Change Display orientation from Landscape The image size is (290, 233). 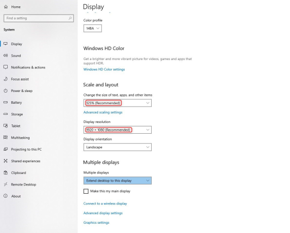coord(117,147)
